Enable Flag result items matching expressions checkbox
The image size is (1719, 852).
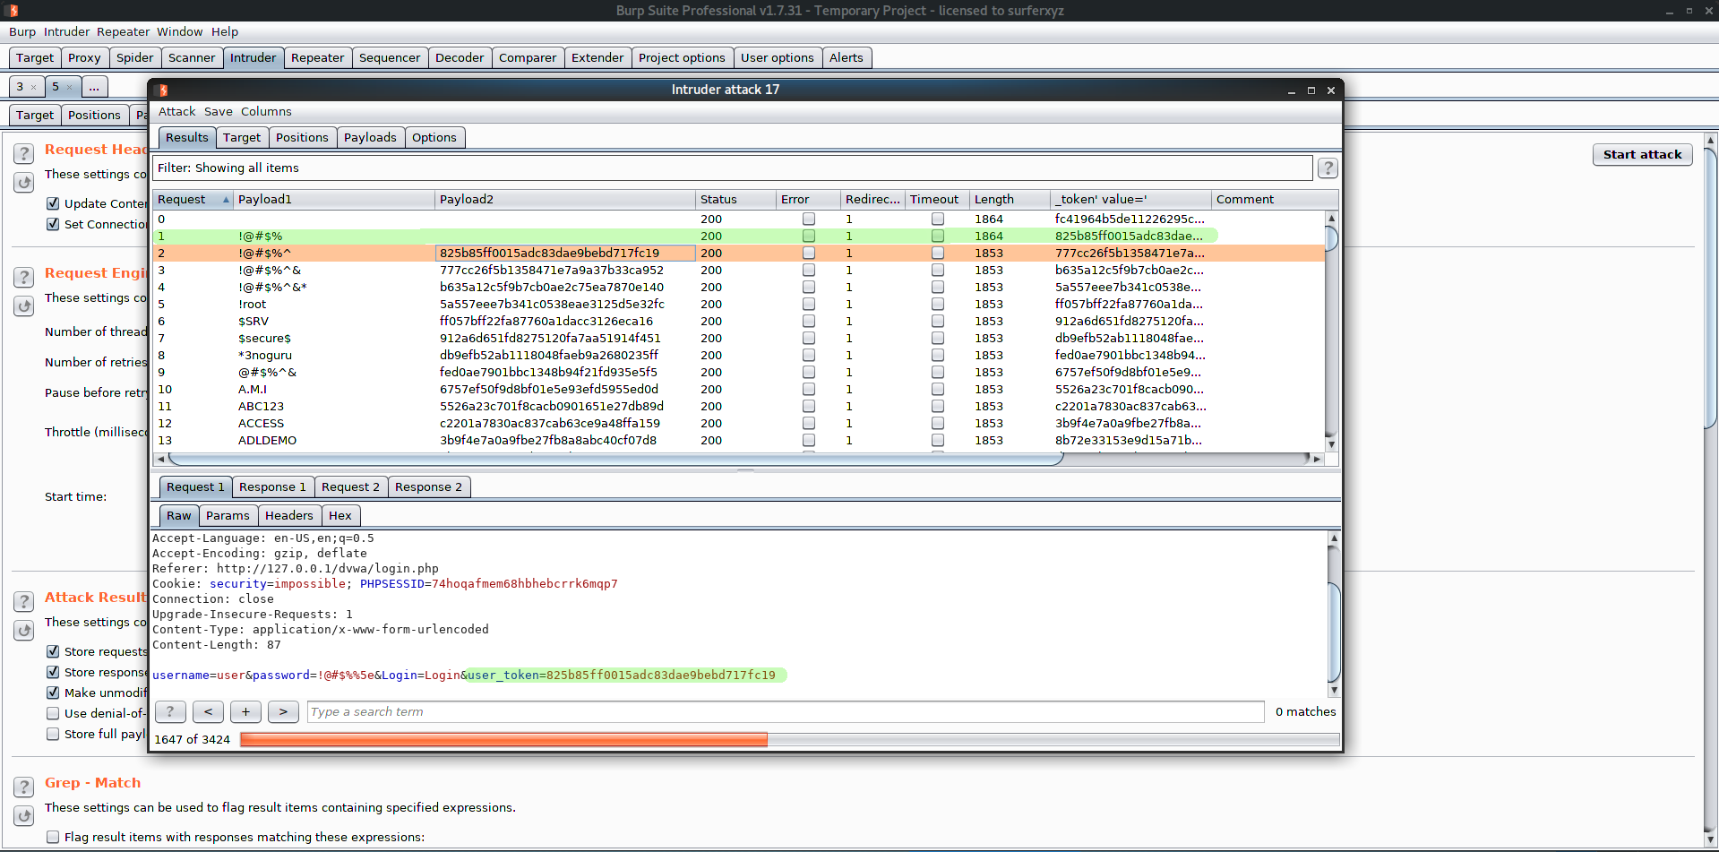click(x=53, y=837)
